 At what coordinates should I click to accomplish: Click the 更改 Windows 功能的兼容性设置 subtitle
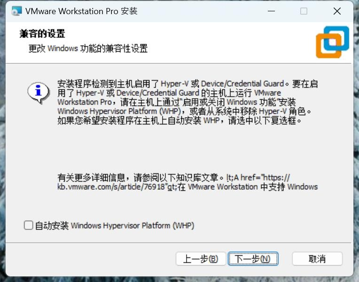[x=88, y=48]
